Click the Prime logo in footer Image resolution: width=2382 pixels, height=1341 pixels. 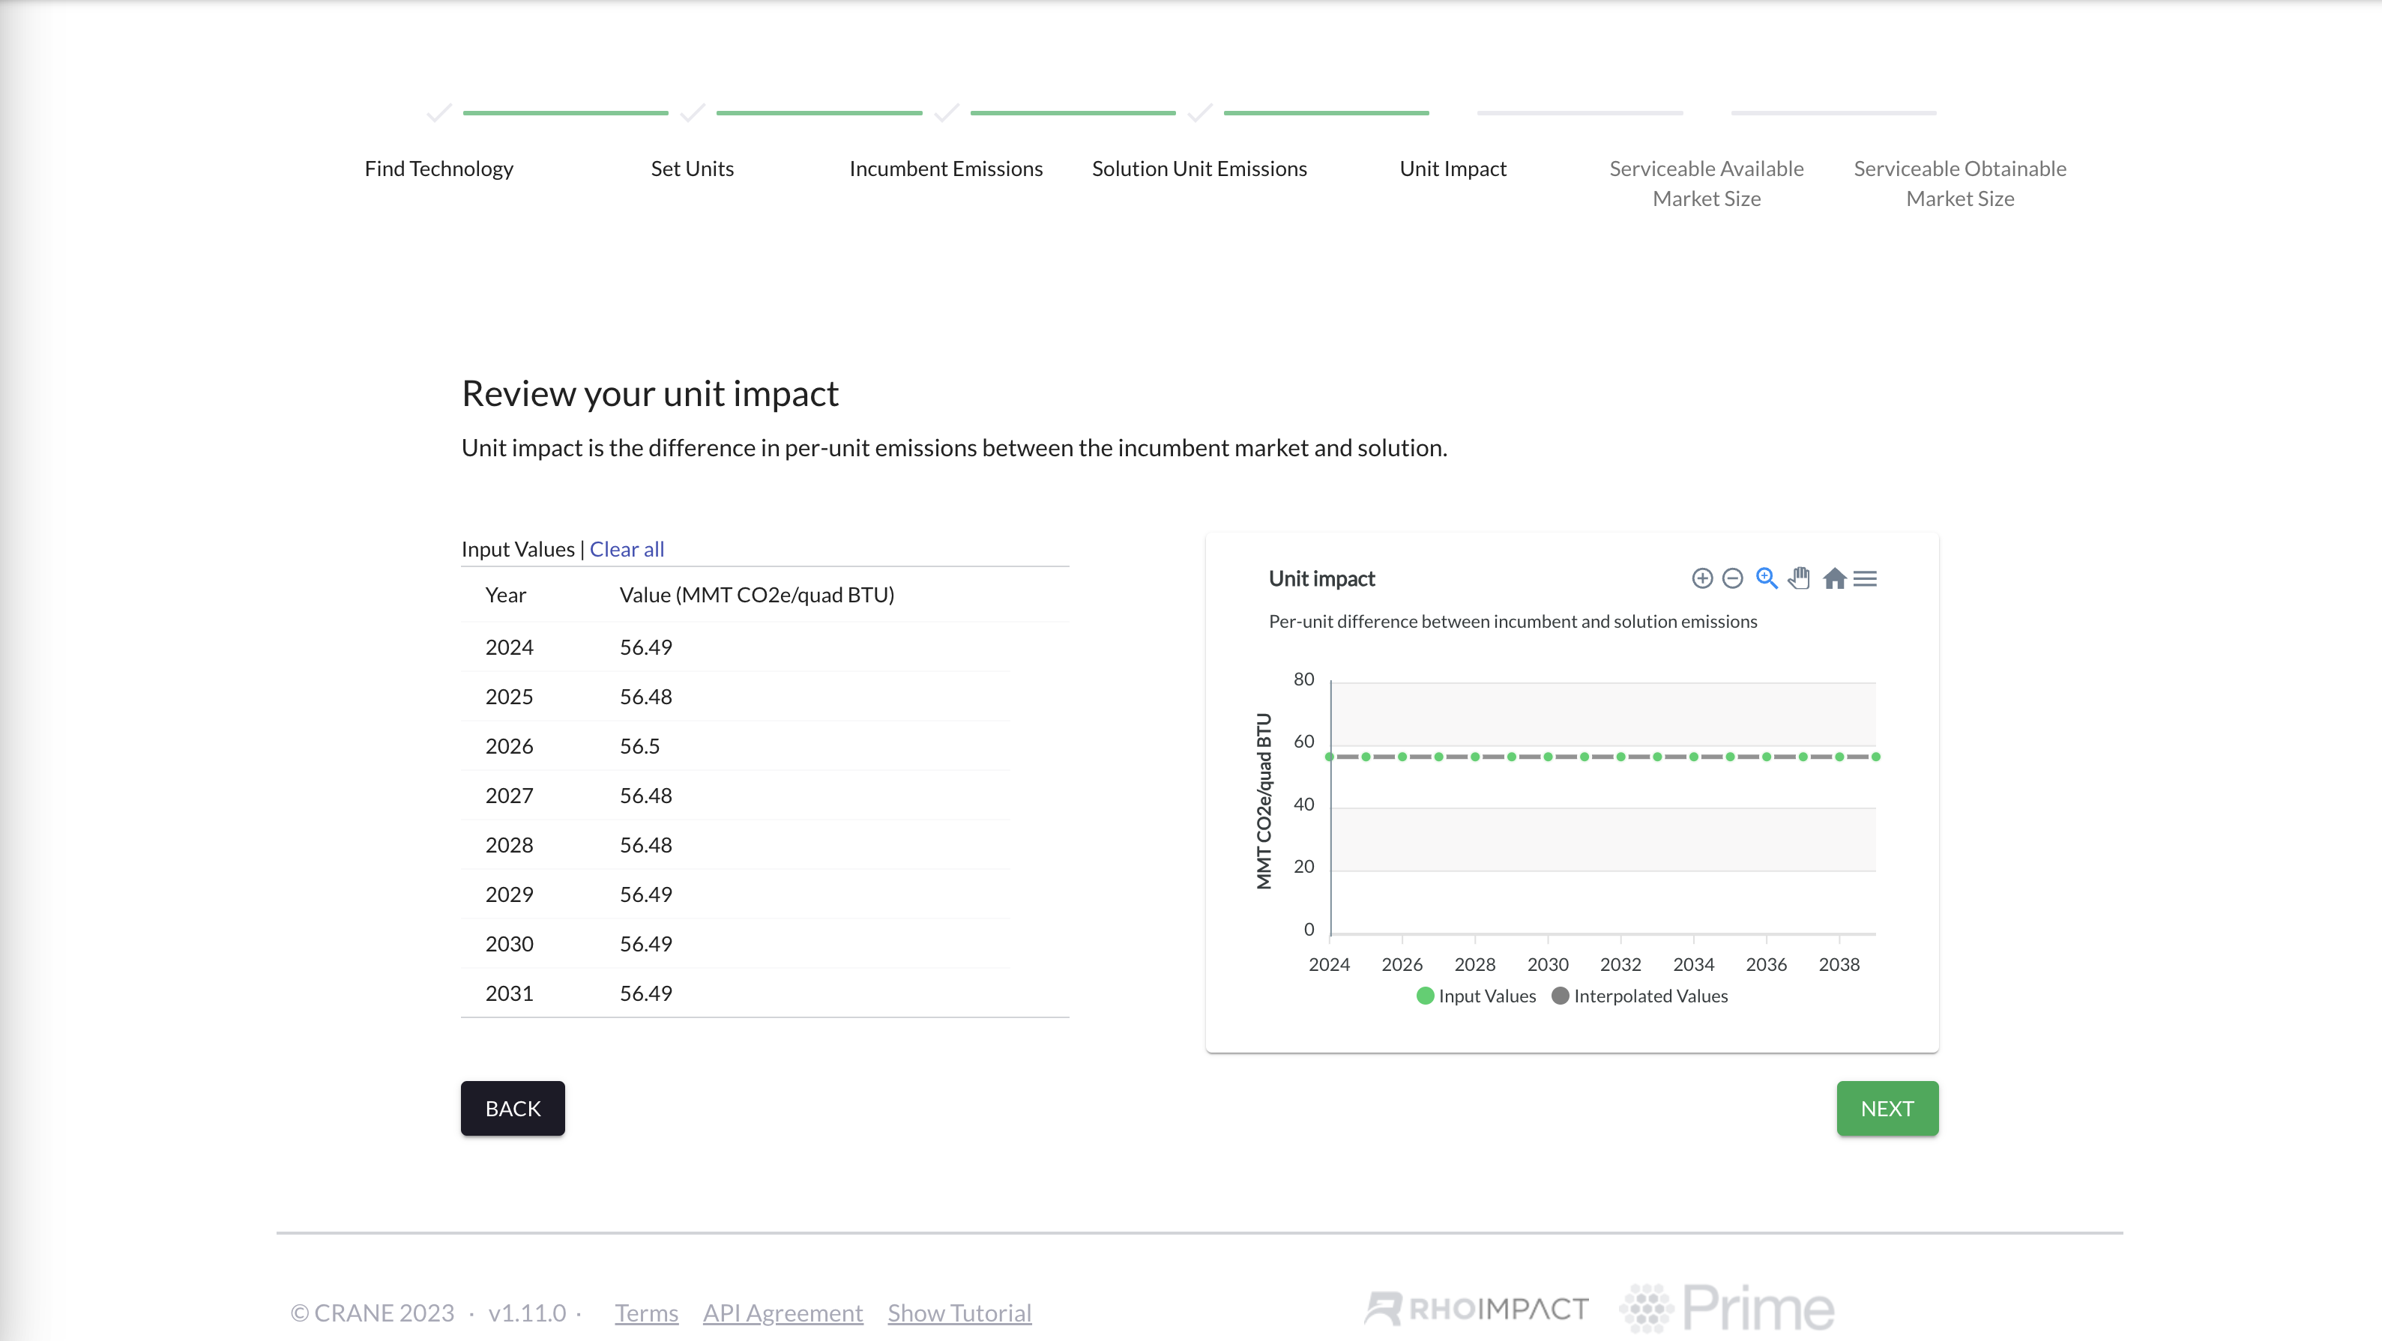1728,1309
